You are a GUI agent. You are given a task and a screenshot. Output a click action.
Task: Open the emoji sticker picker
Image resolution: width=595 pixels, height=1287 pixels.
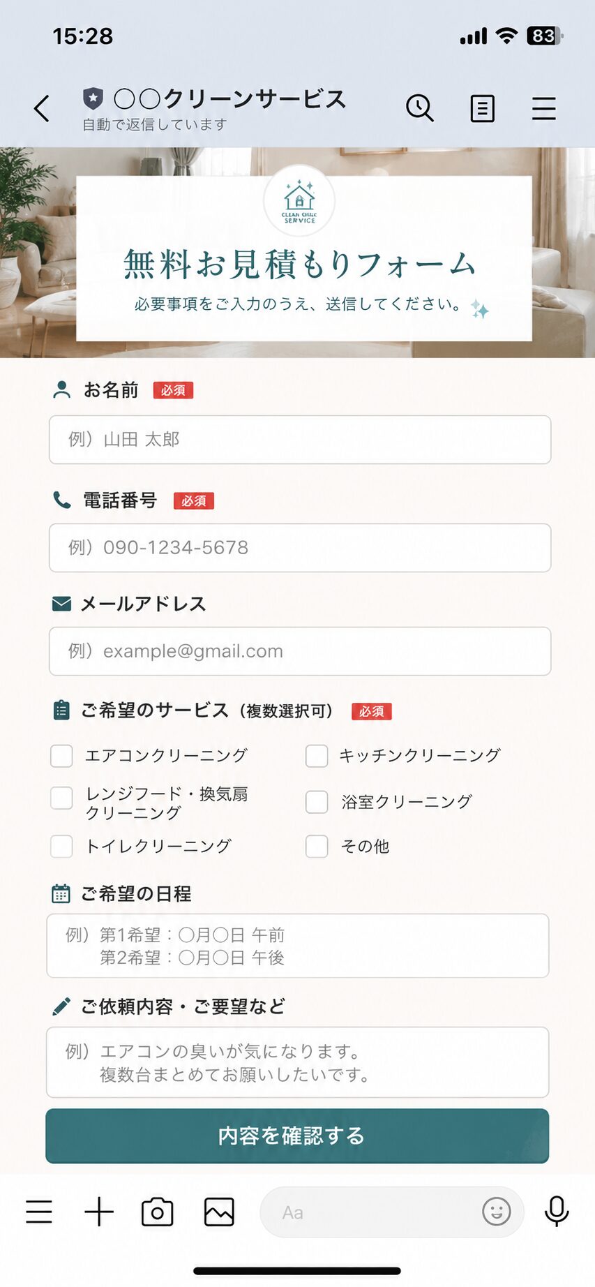[497, 1212]
